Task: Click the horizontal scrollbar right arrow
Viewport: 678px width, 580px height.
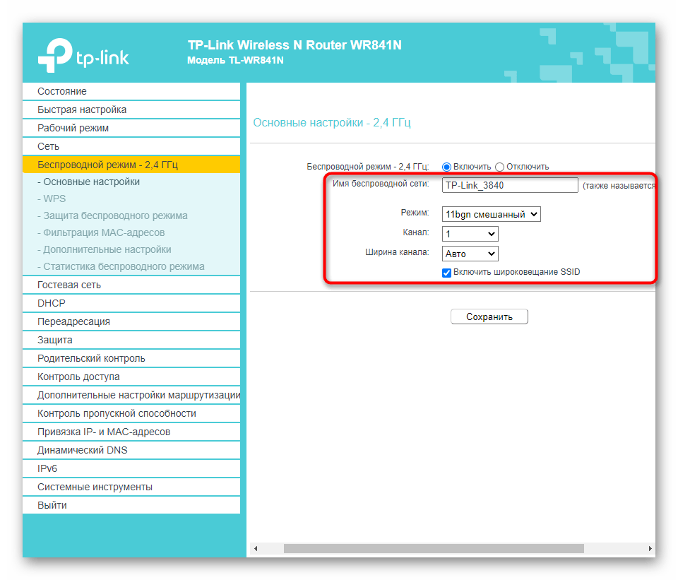Action: 650,548
